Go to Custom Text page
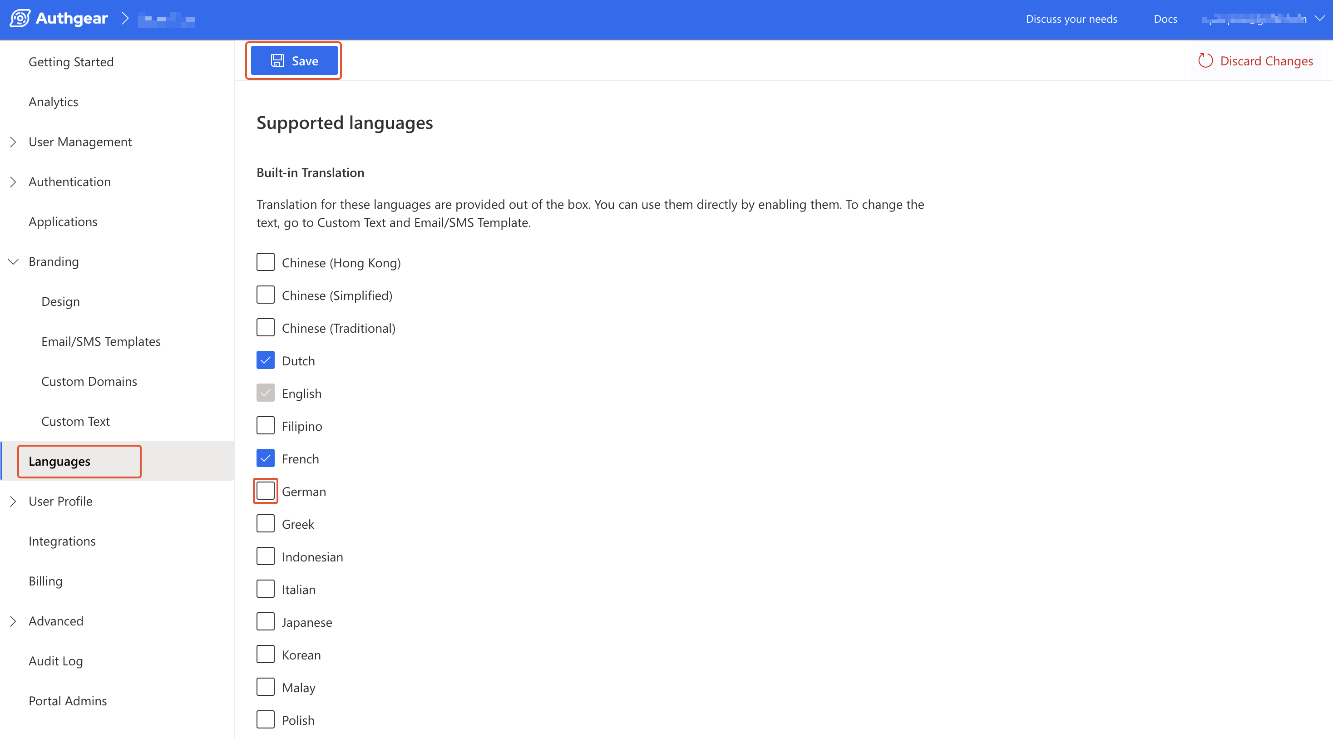 pyautogui.click(x=75, y=421)
